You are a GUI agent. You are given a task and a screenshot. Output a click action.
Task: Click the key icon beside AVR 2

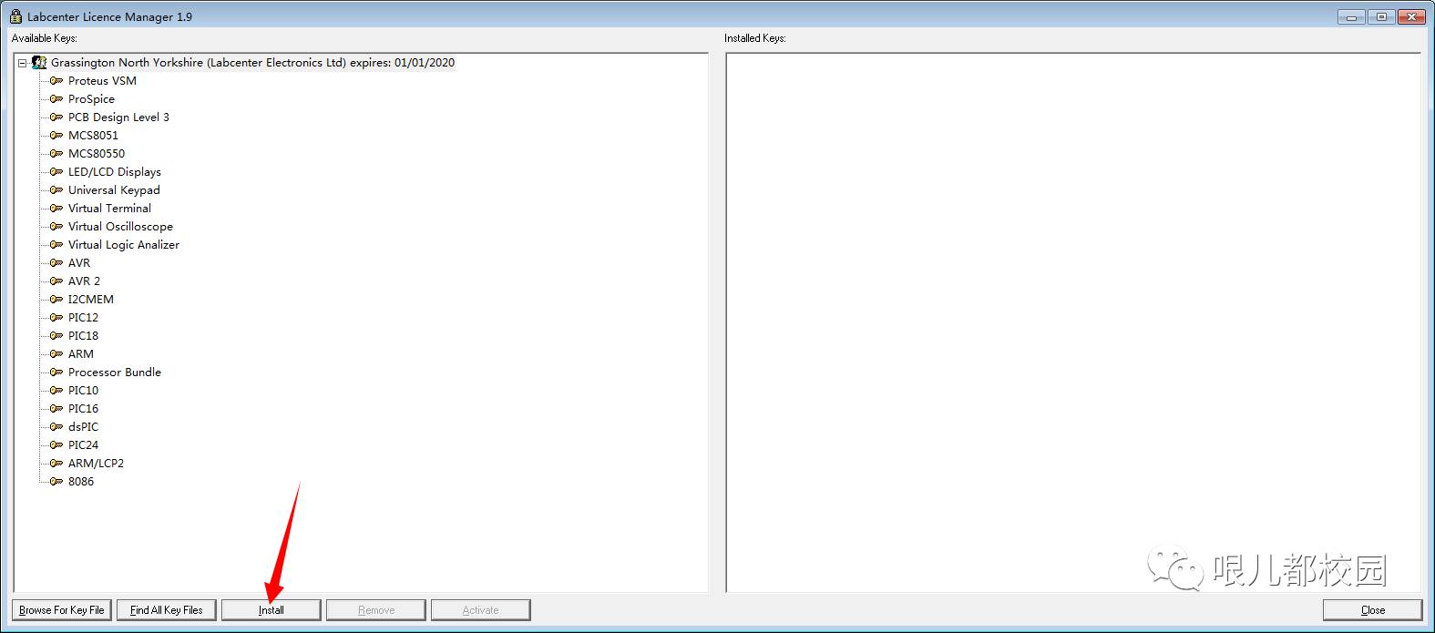(56, 281)
